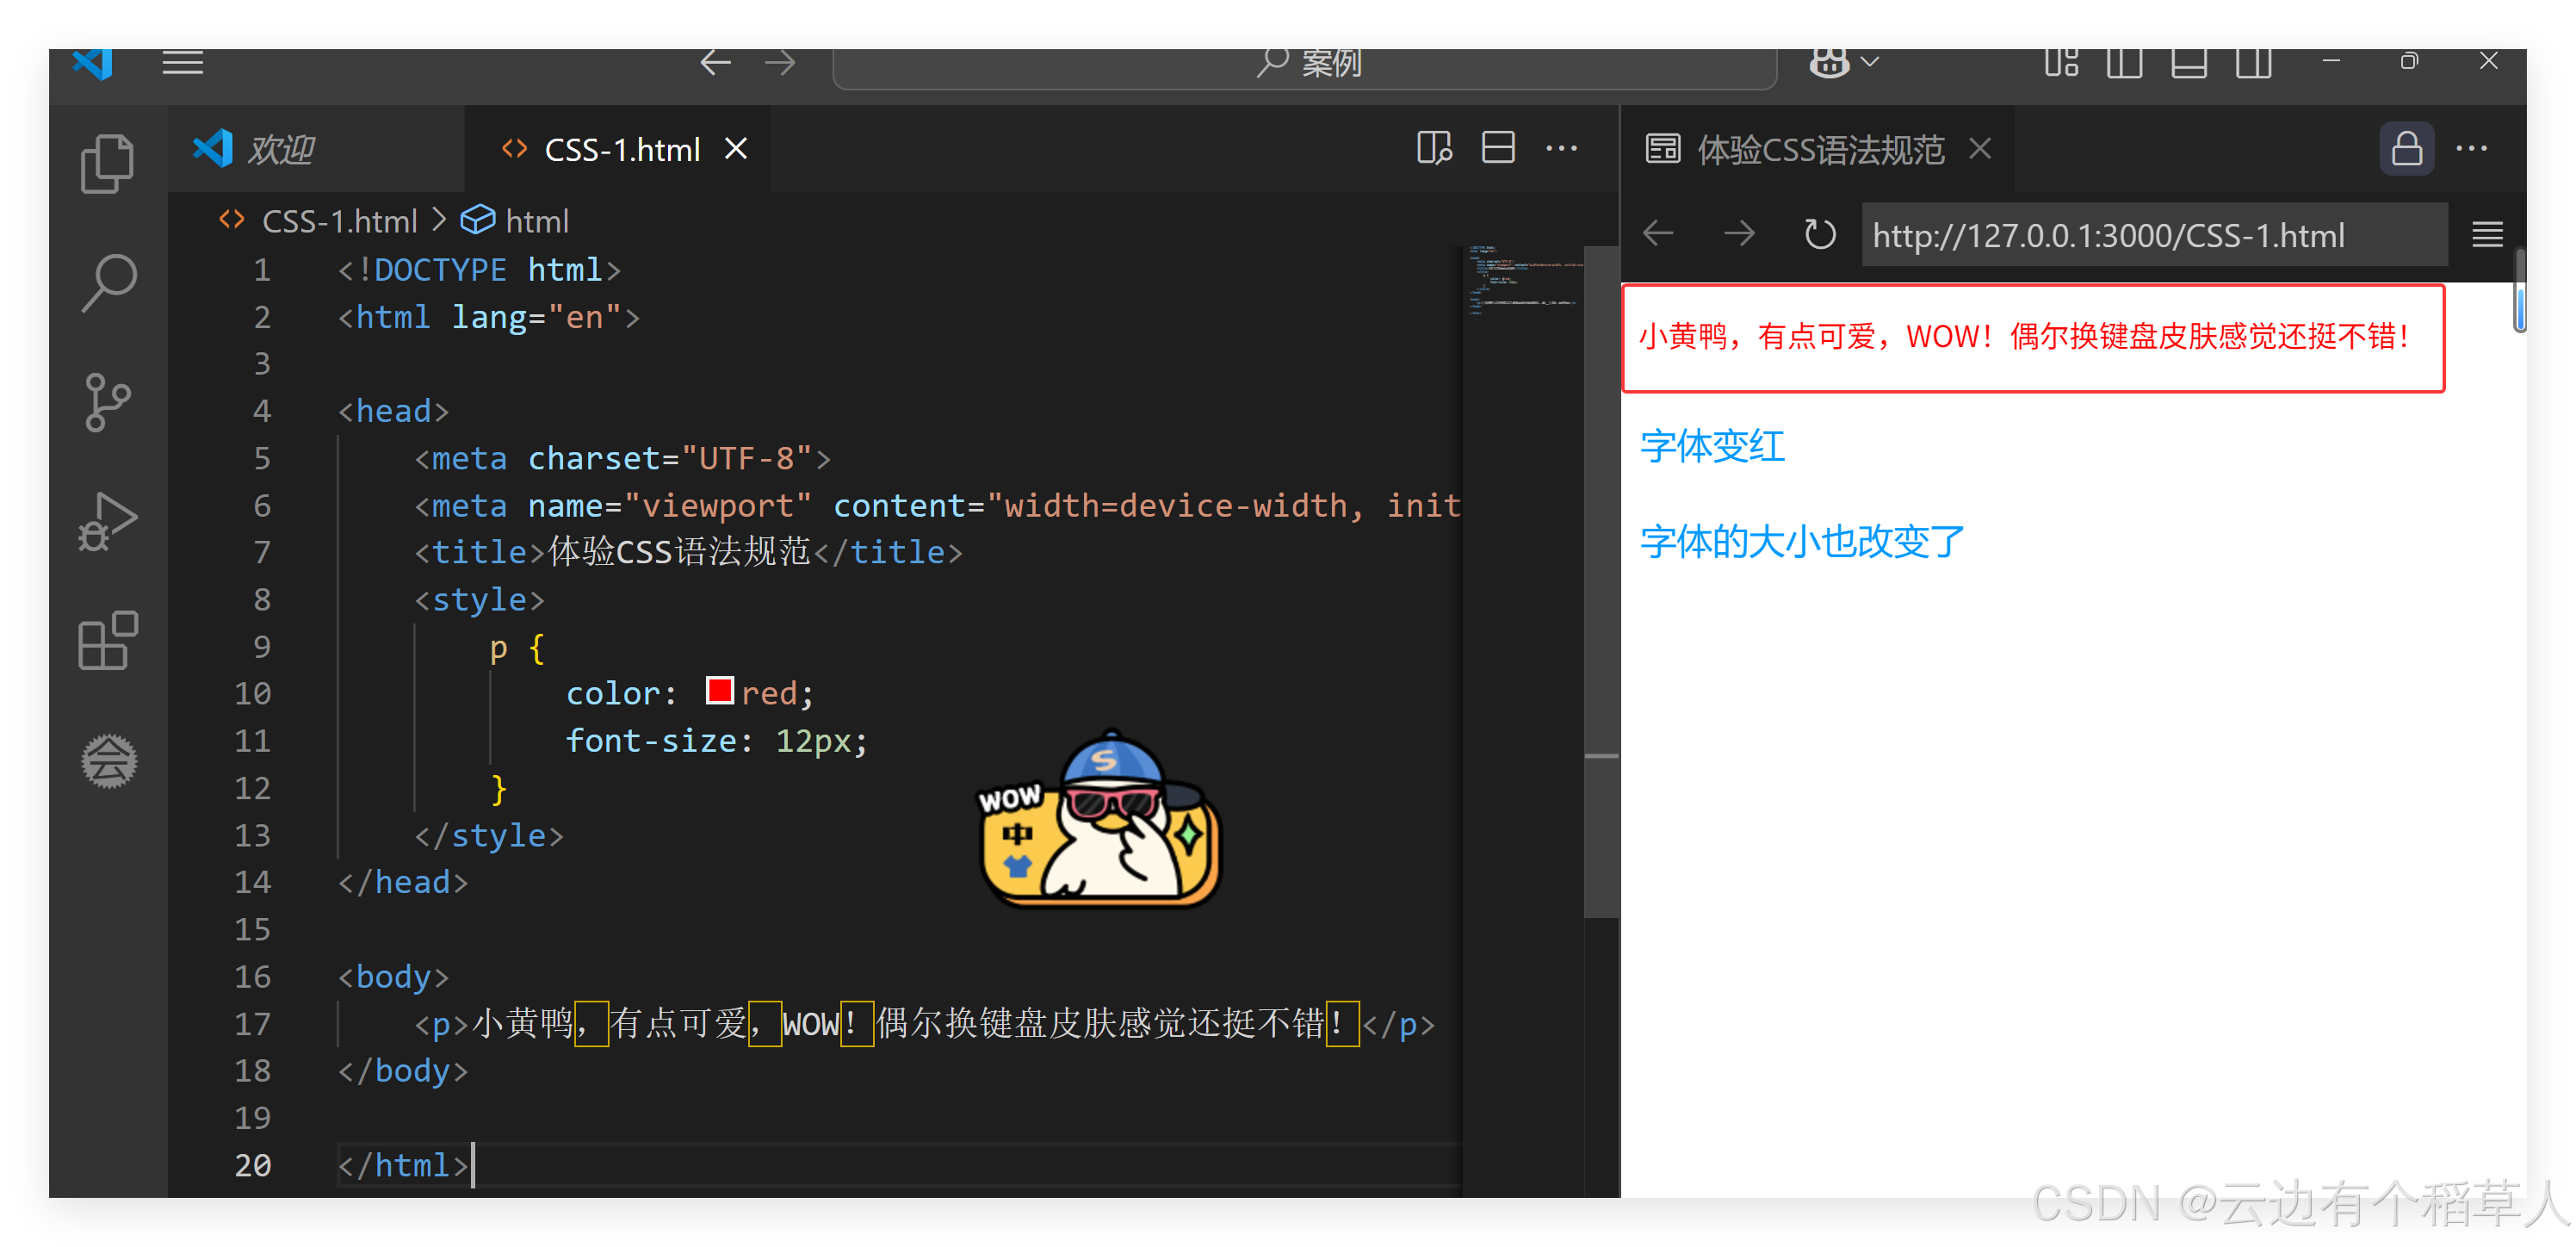Expand the html breadcrumb symbol
The height and width of the screenshot is (1247, 2576).
pos(536,221)
